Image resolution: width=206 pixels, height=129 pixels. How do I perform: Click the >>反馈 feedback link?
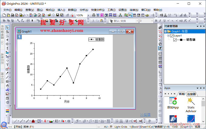pyautogui.click(x=145, y=115)
